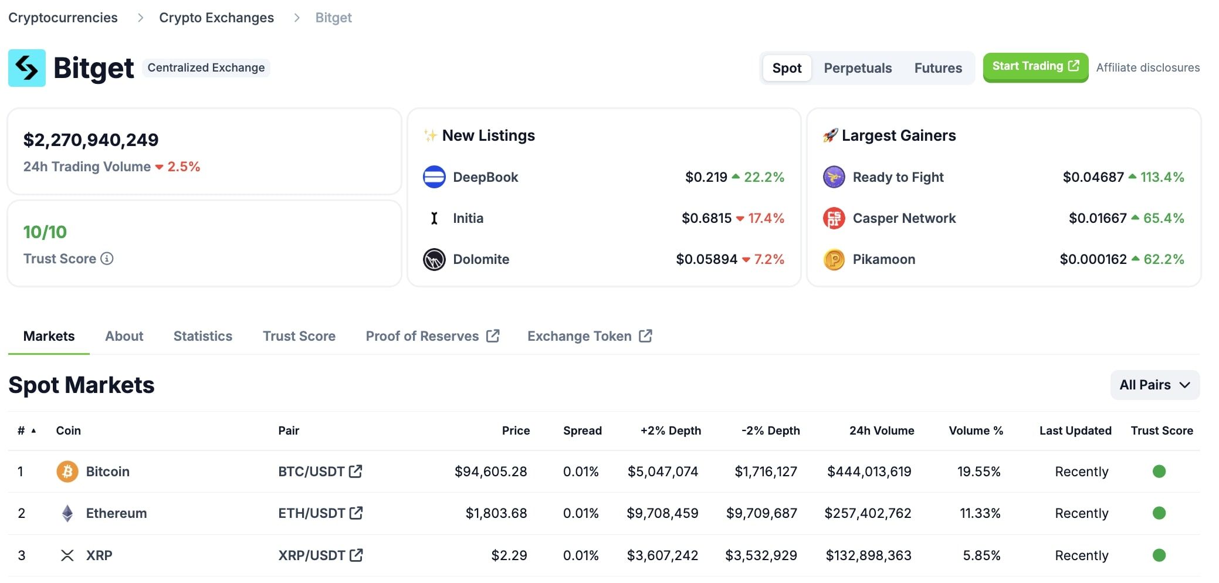Viewport: 1219px width, 583px height.
Task: Click the $2,270,940,249 trading volume value
Action: [x=91, y=140]
